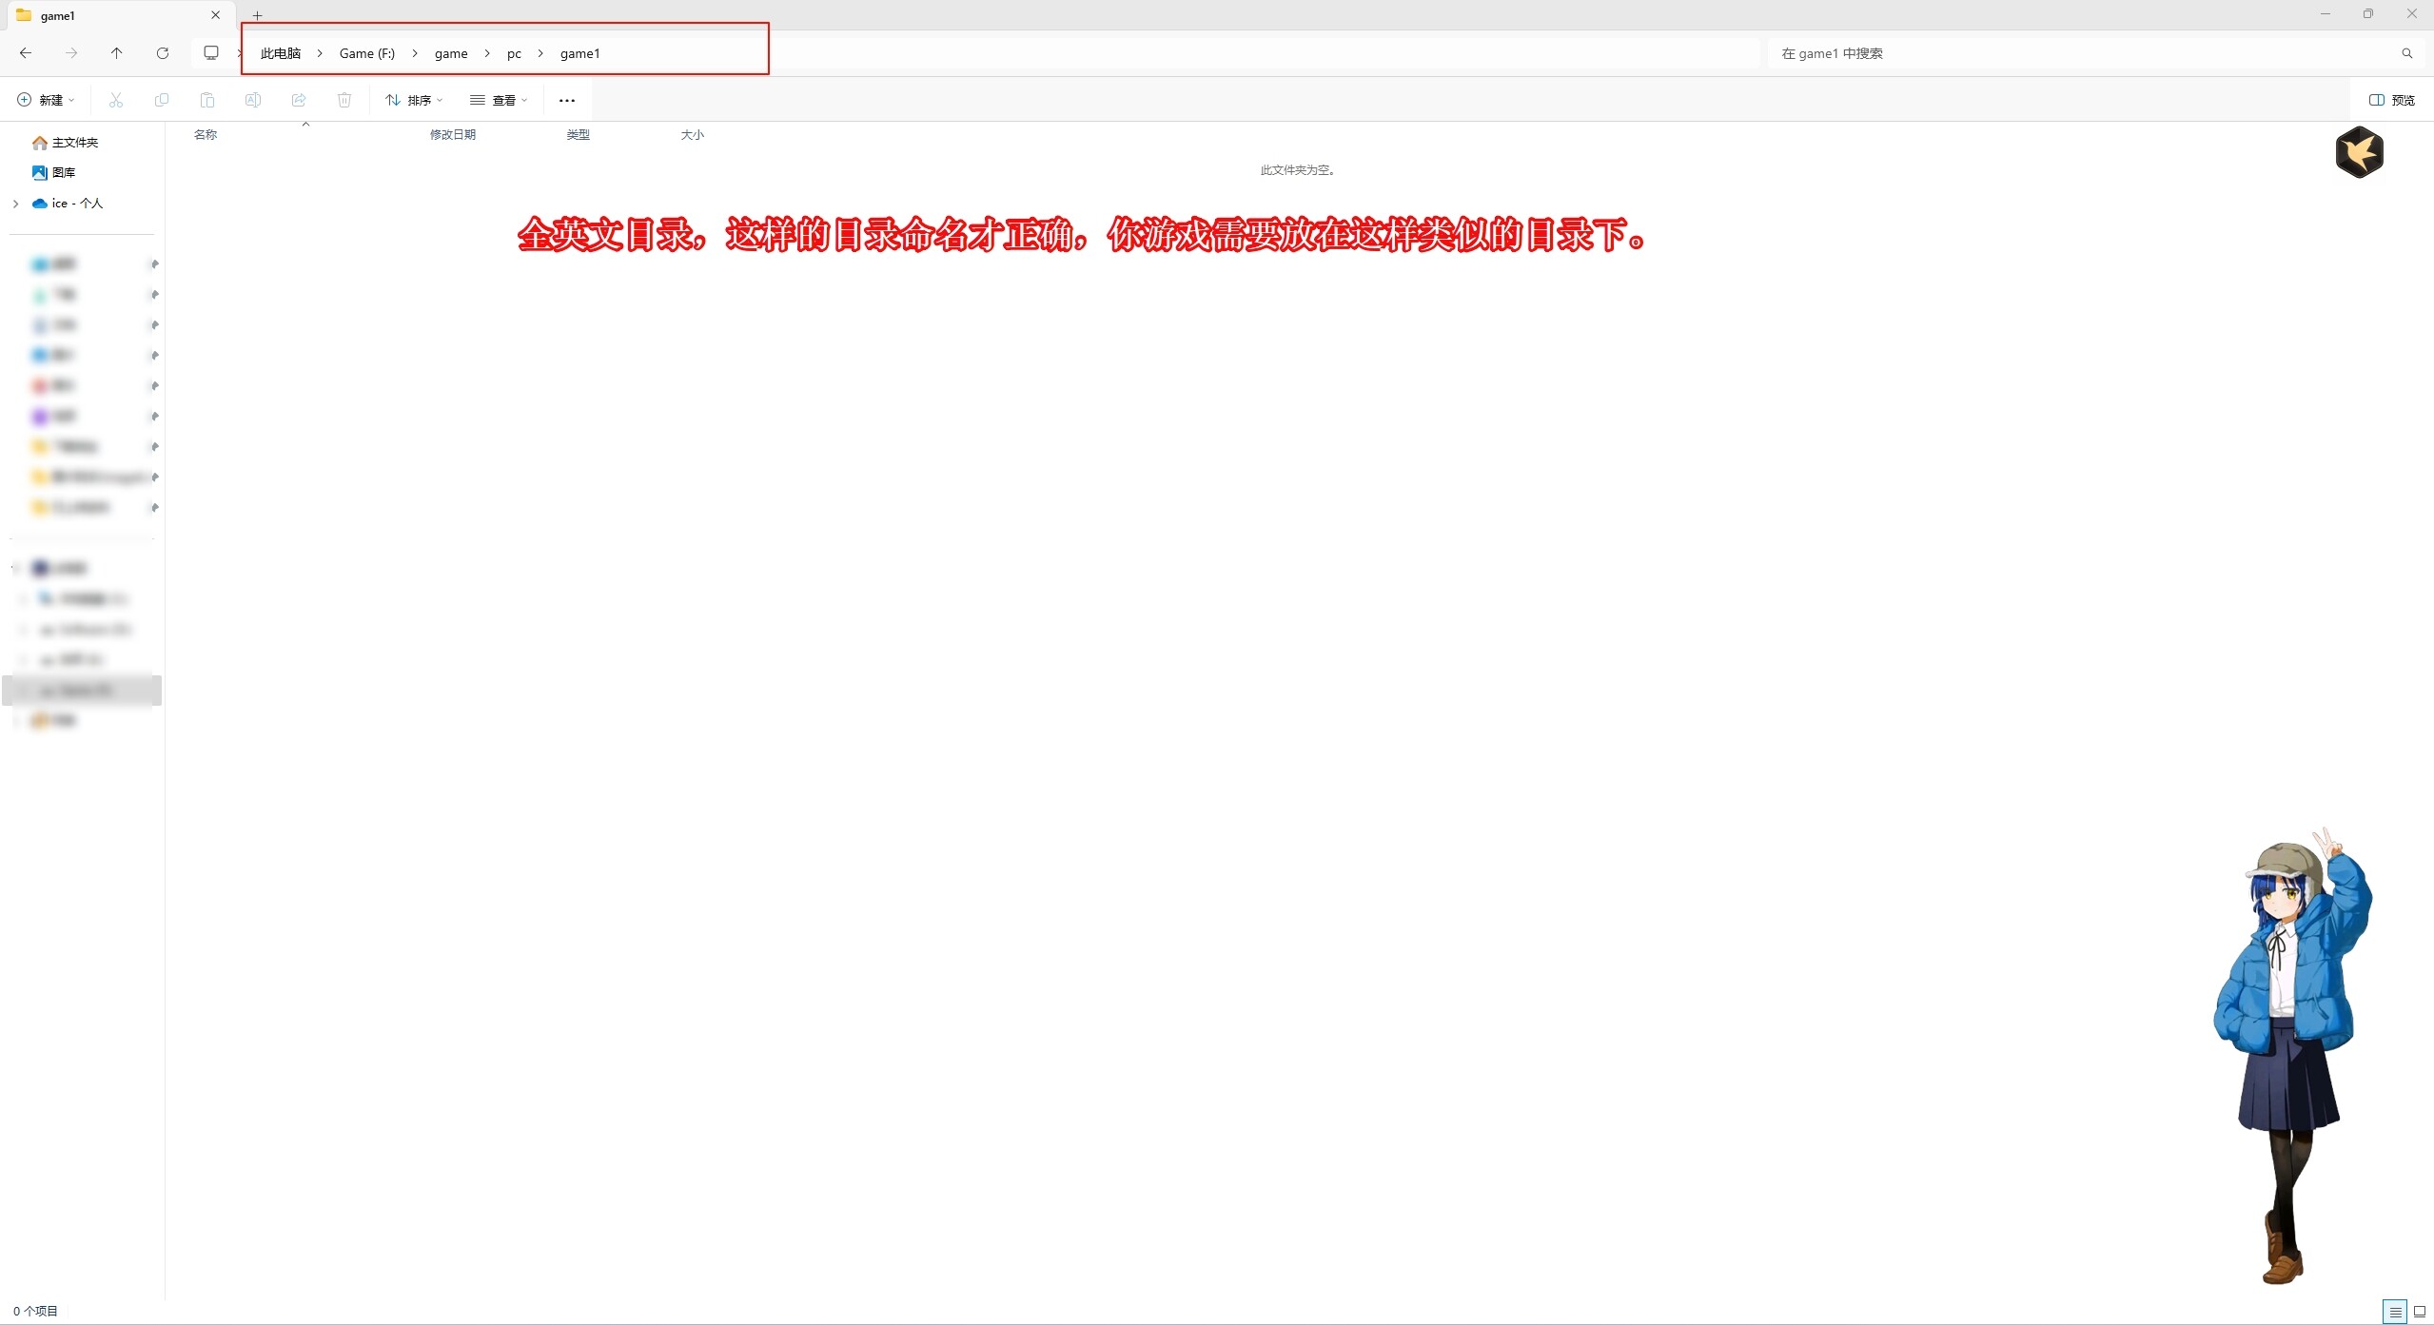
Task: Click the Paste clipboard icon
Action: click(x=207, y=100)
